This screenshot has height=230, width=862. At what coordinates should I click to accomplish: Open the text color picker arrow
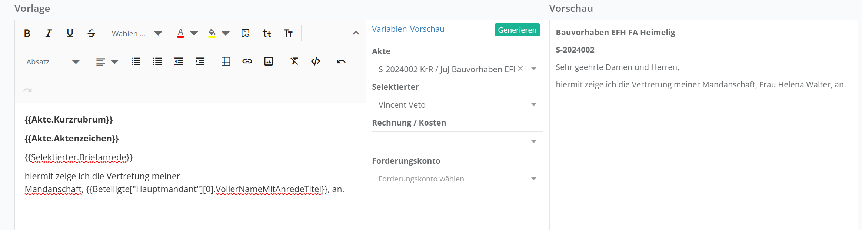pos(194,34)
